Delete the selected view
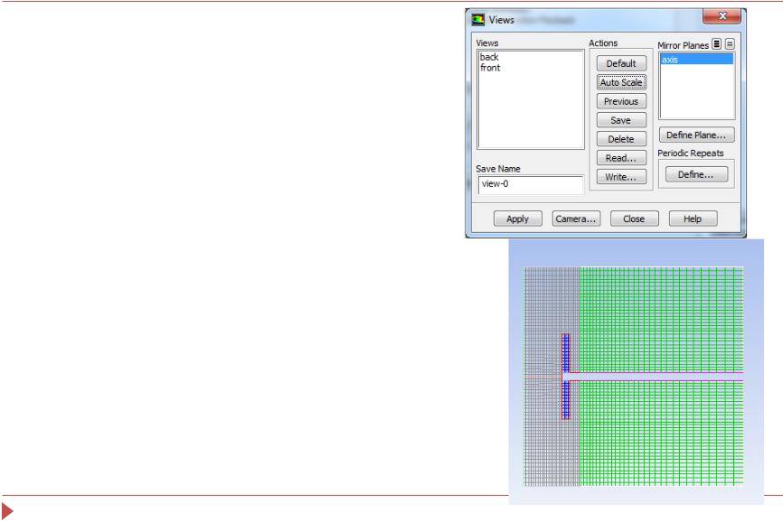Viewport: 783px width, 522px height. click(621, 139)
